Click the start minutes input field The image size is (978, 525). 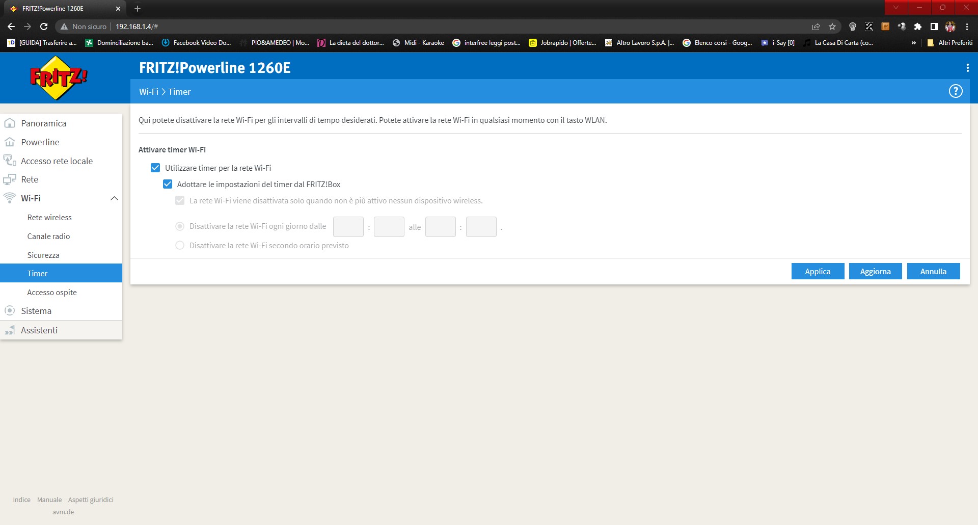tap(389, 227)
